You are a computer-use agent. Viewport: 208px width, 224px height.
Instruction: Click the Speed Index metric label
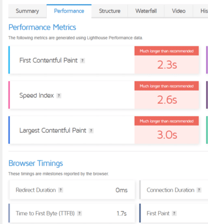pyautogui.click(x=36, y=96)
